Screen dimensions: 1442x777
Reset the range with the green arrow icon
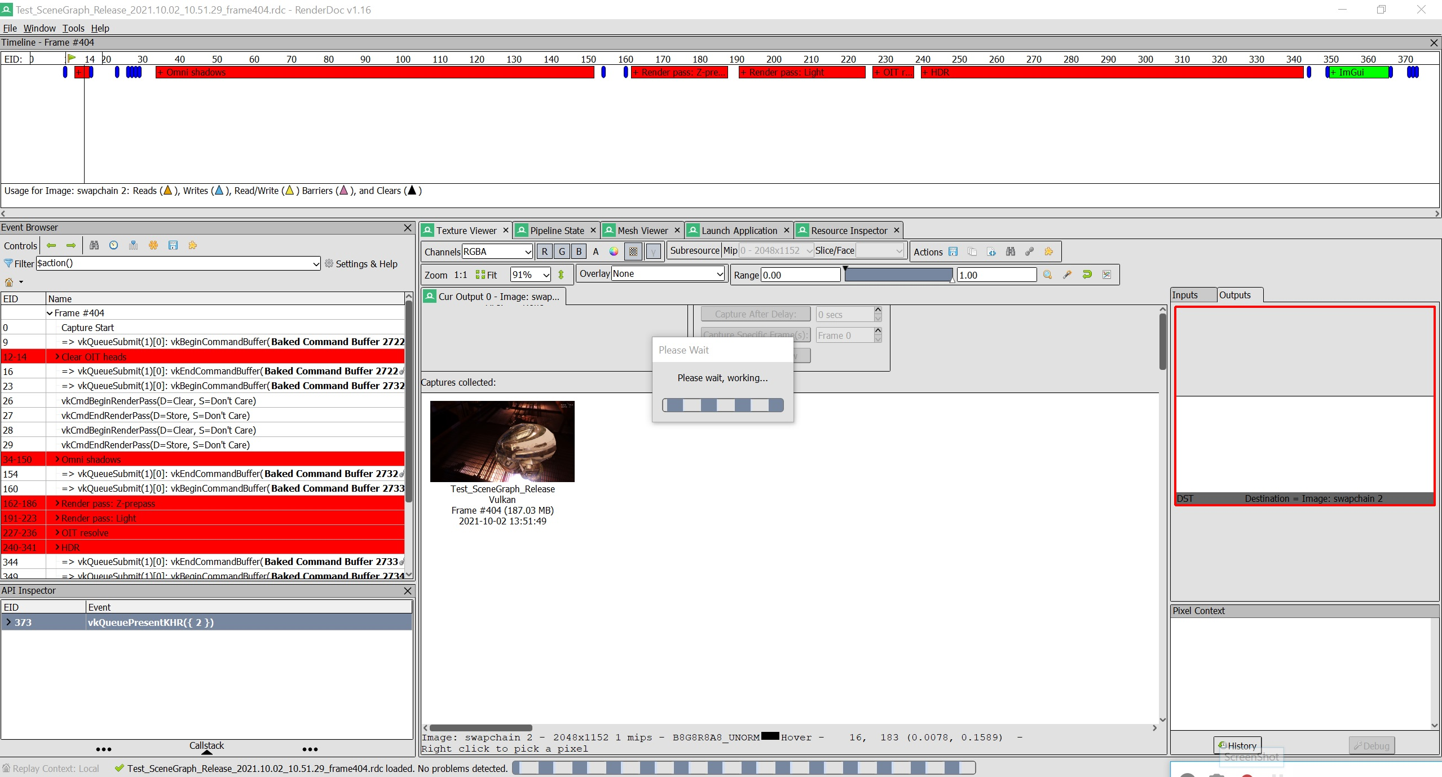[x=1087, y=275]
